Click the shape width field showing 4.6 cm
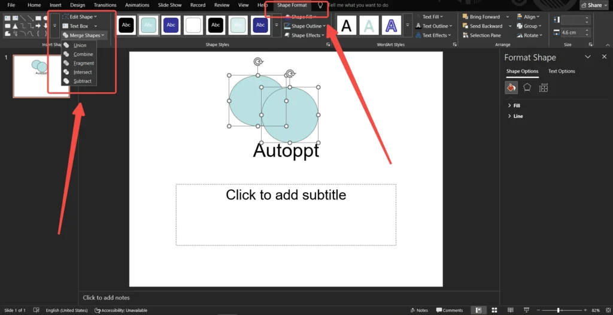Image resolution: width=613 pixels, height=315 pixels. click(x=573, y=32)
